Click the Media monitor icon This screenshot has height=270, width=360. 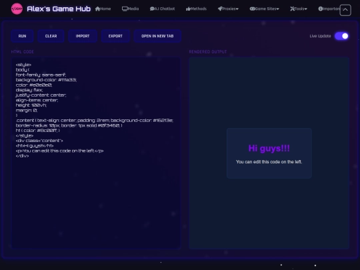coord(125,9)
